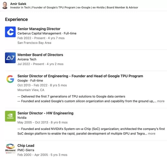Open the Google company logo

point(10,79)
